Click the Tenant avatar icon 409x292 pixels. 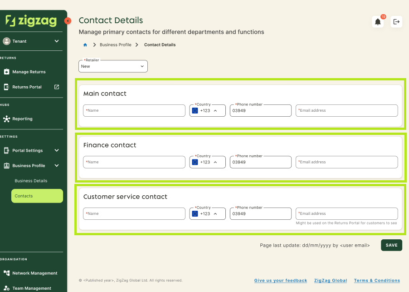6,41
